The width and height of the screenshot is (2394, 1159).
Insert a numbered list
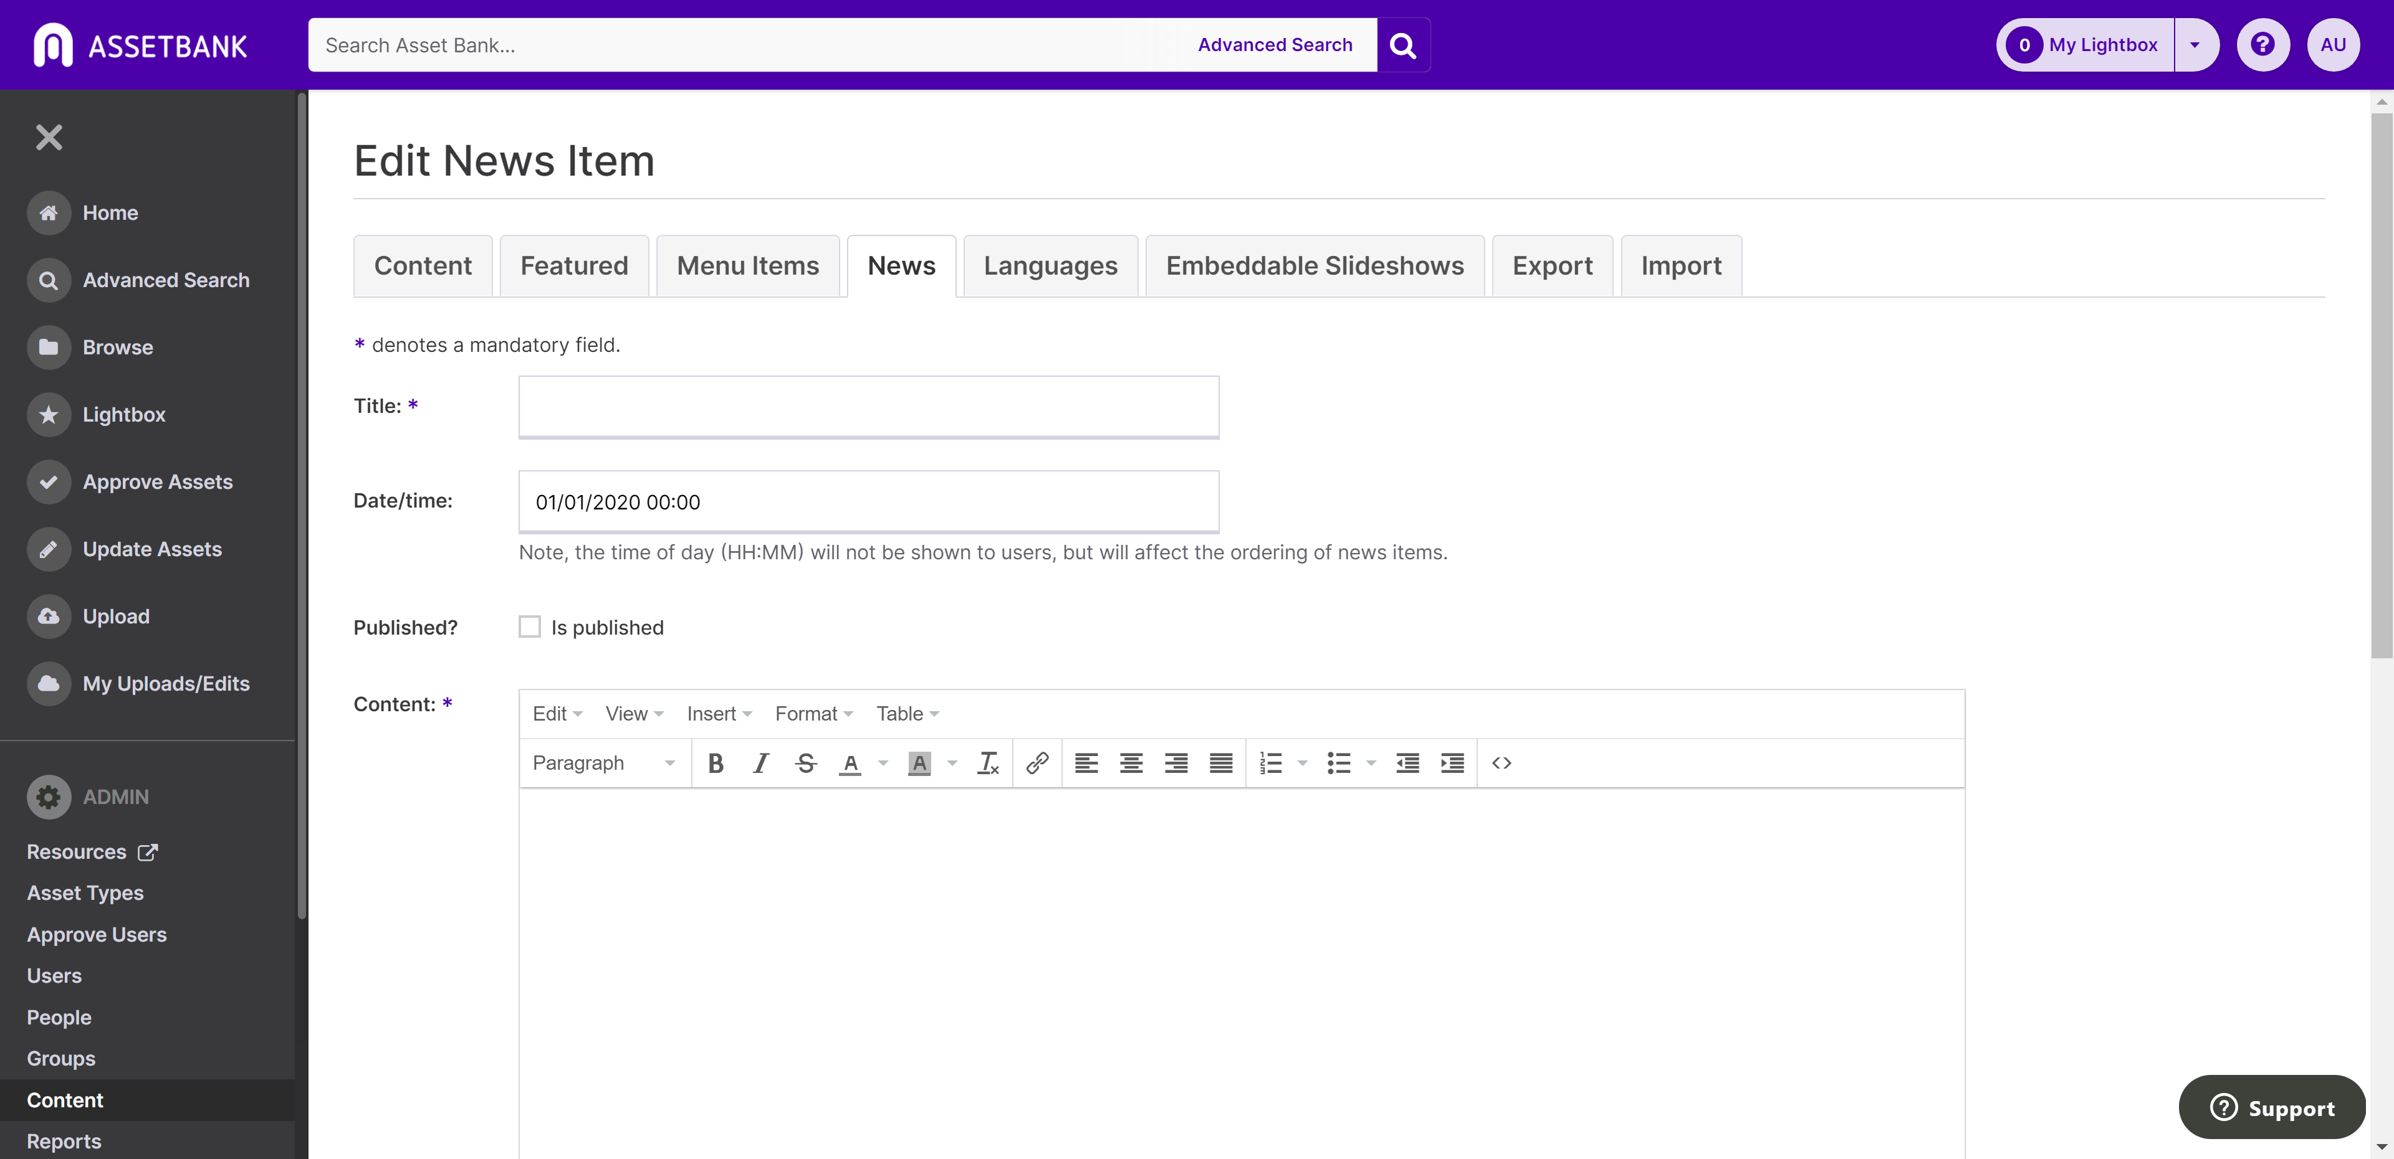tap(1270, 764)
